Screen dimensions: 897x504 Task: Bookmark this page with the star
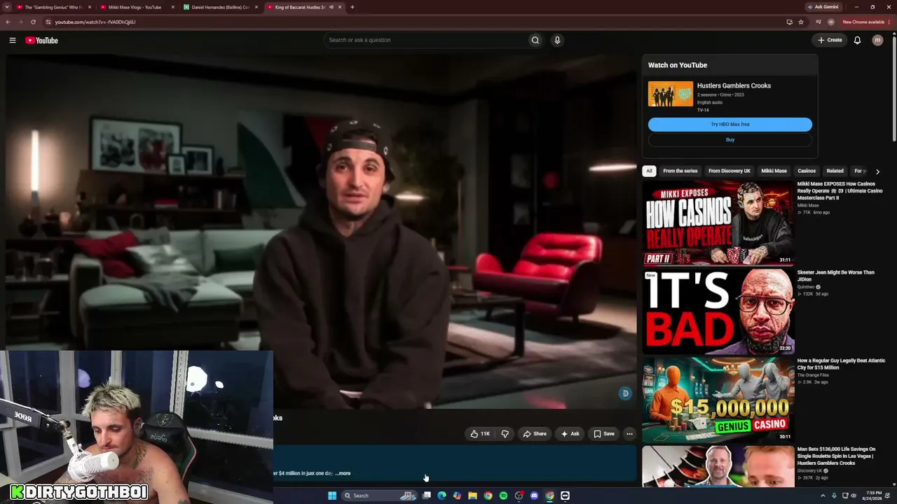point(801,22)
